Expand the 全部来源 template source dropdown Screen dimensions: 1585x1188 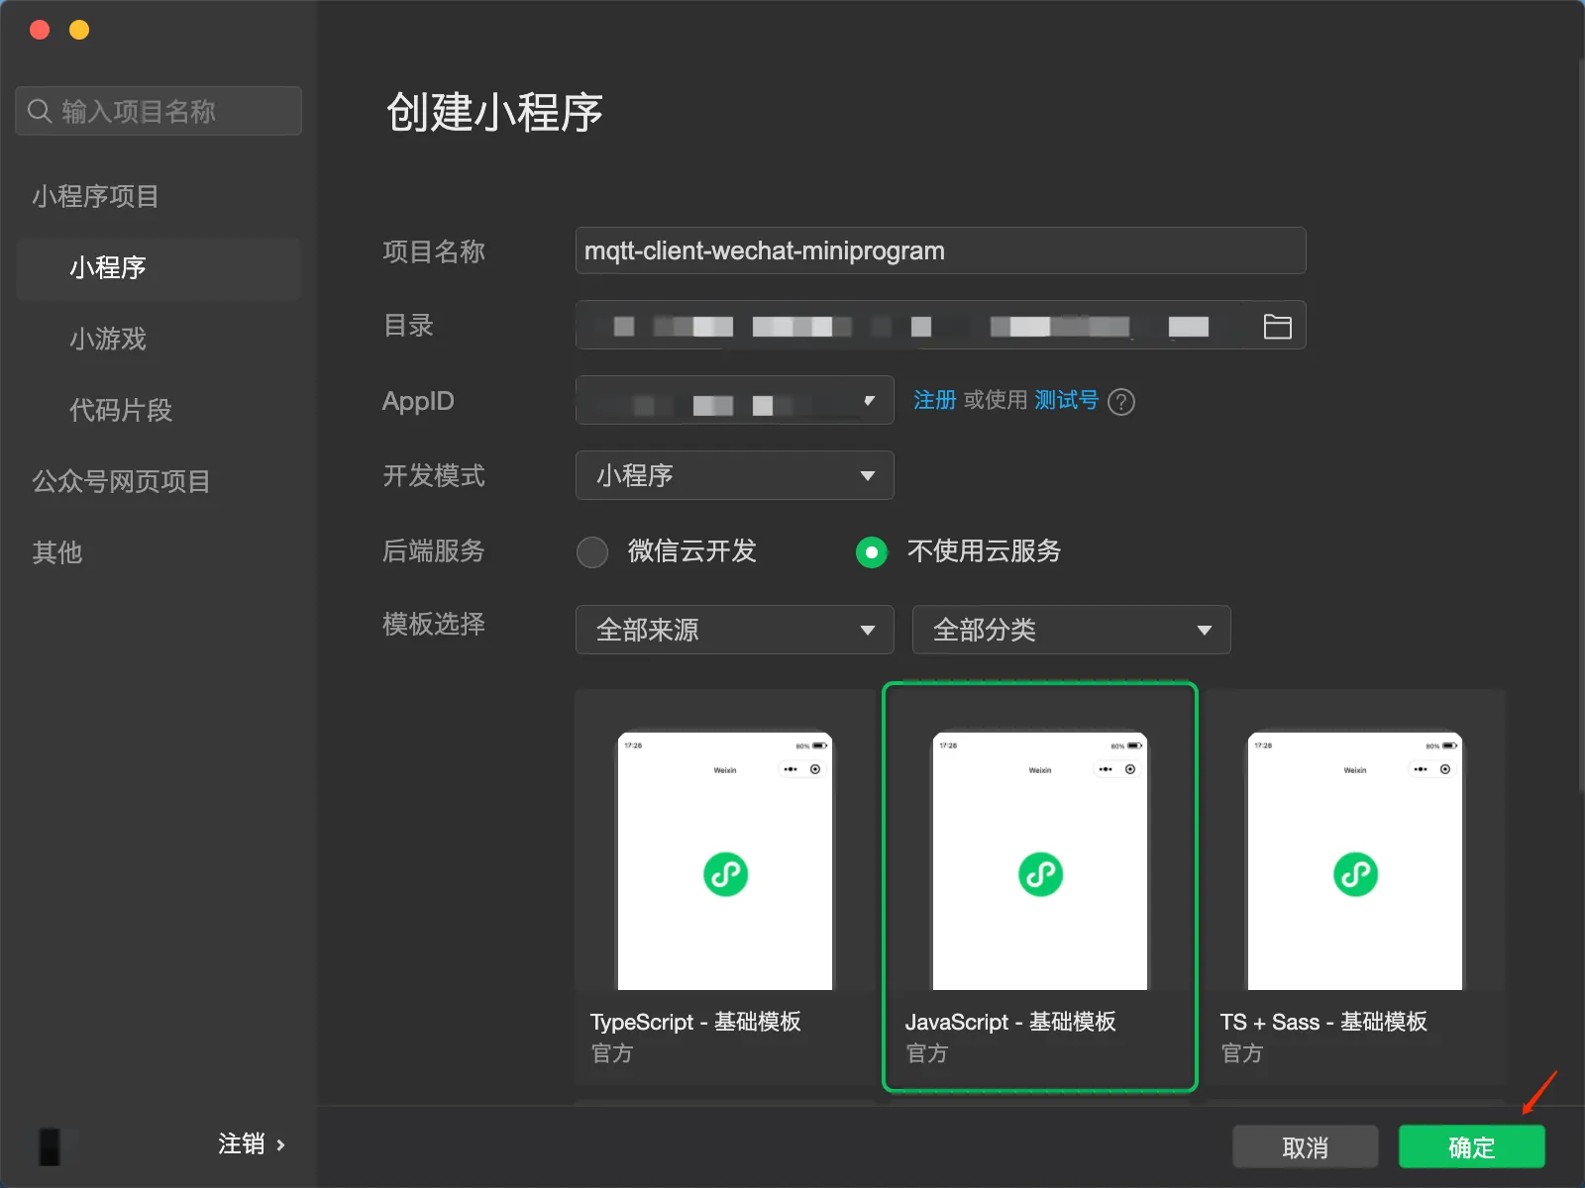pos(733,630)
